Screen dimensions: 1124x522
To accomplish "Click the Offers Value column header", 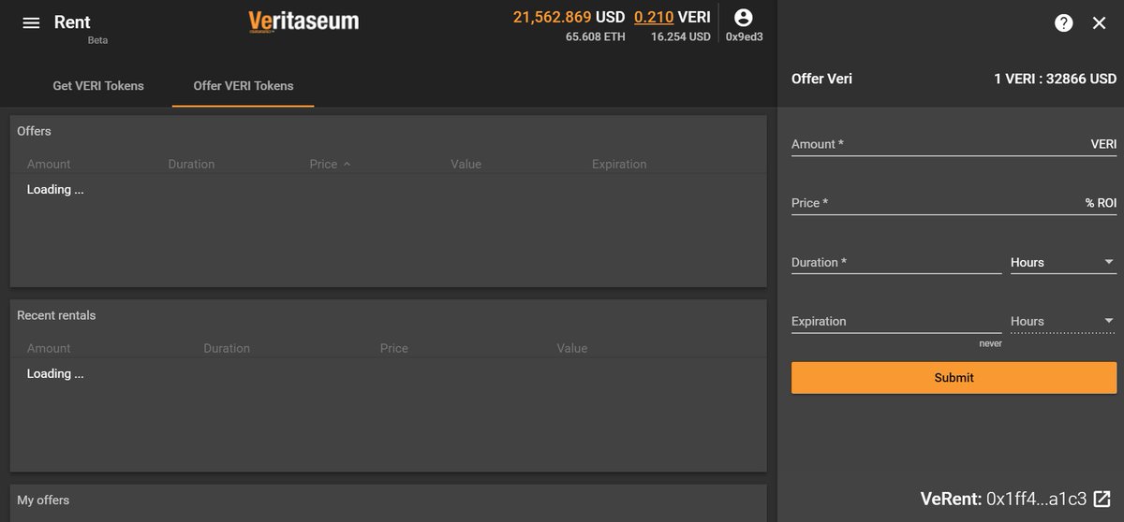I will [466, 164].
